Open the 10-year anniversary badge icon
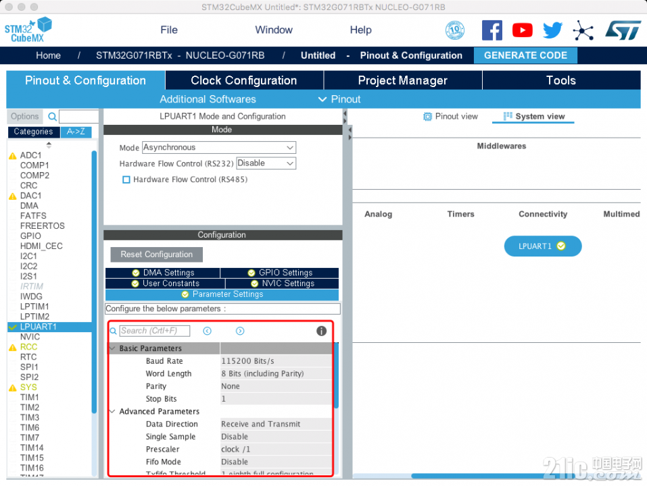Image resolution: width=647 pixels, height=486 pixels. point(455,30)
